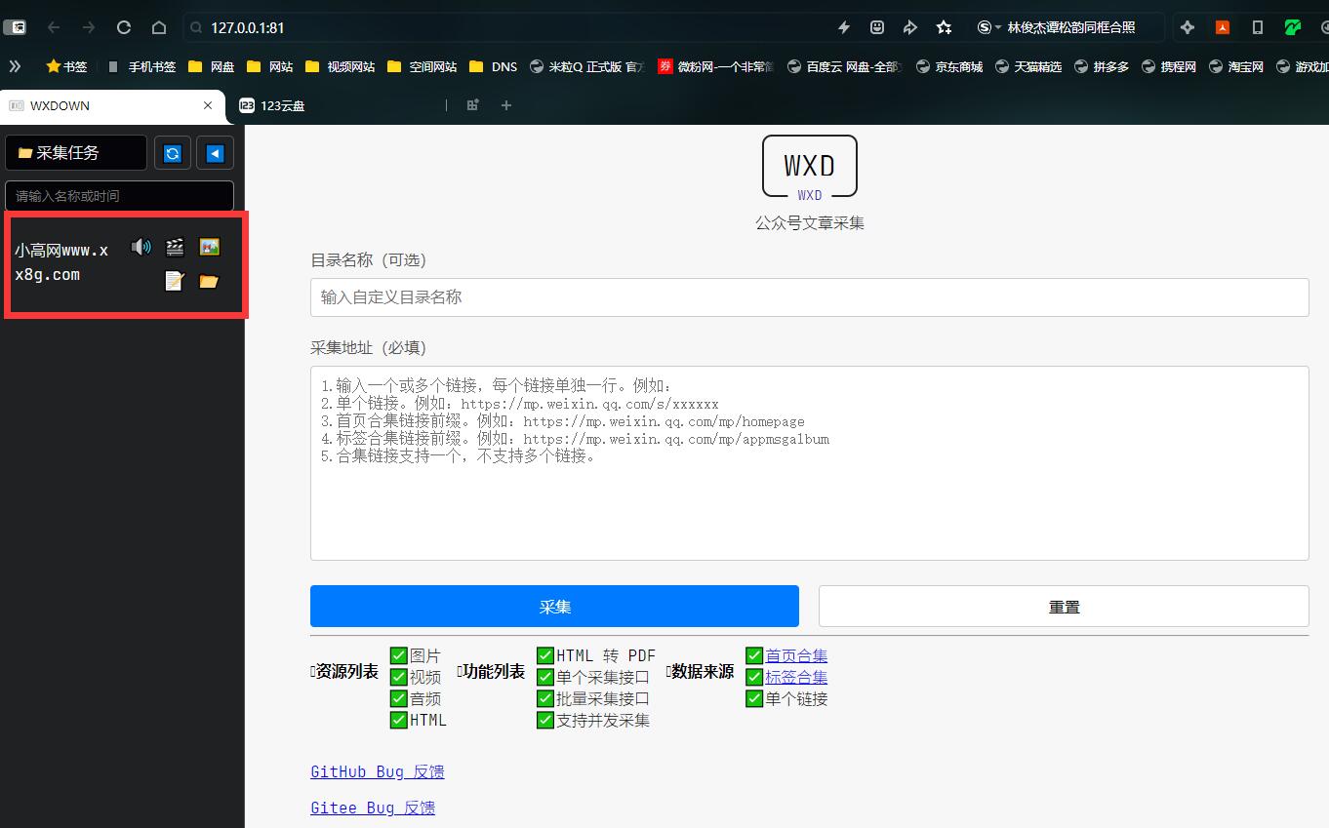Switch to the WXDOWN tab

pos(112,105)
